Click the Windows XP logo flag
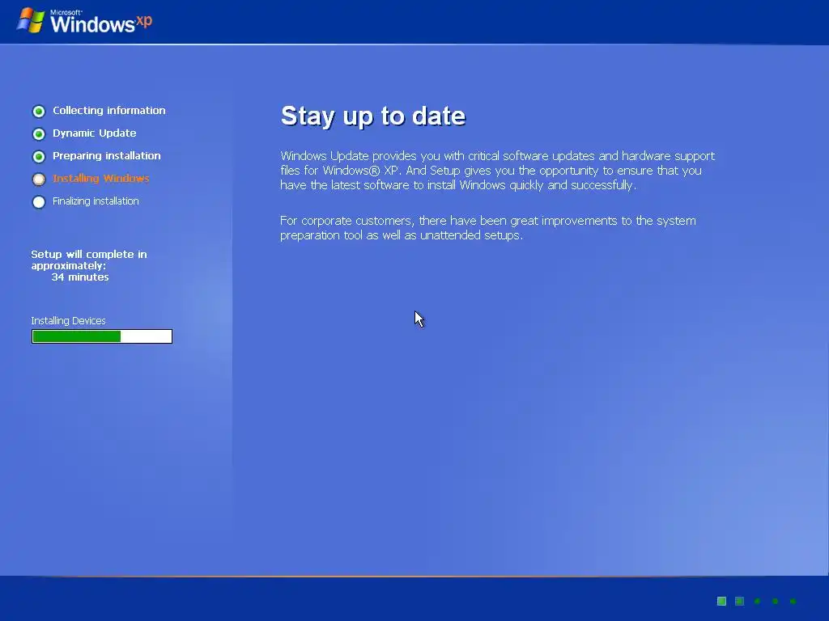Screen dimensions: 829x621 31,20
